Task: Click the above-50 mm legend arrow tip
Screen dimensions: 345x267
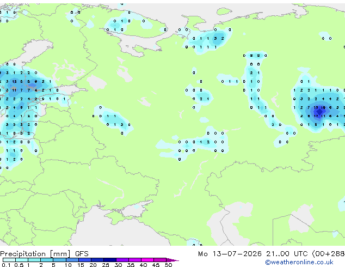Action: (x=172, y=260)
